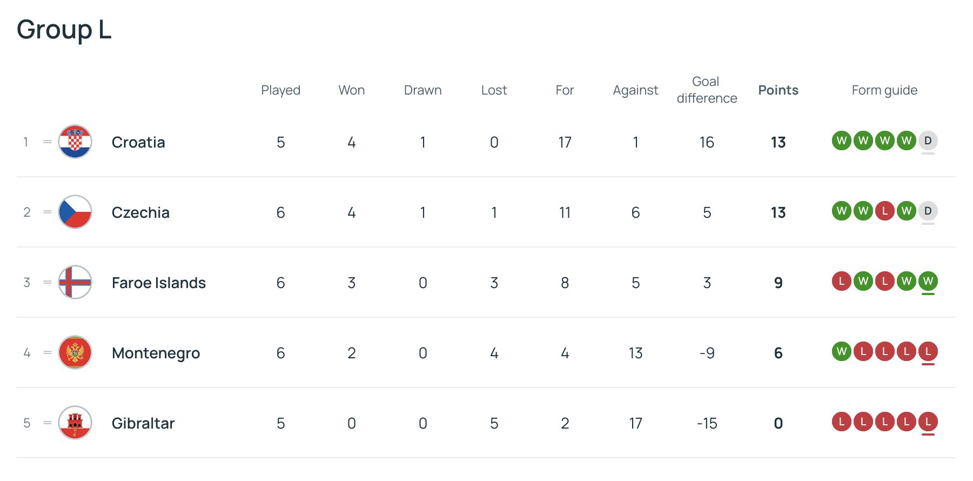Click the Faroe Islands flag icon

[x=75, y=282]
